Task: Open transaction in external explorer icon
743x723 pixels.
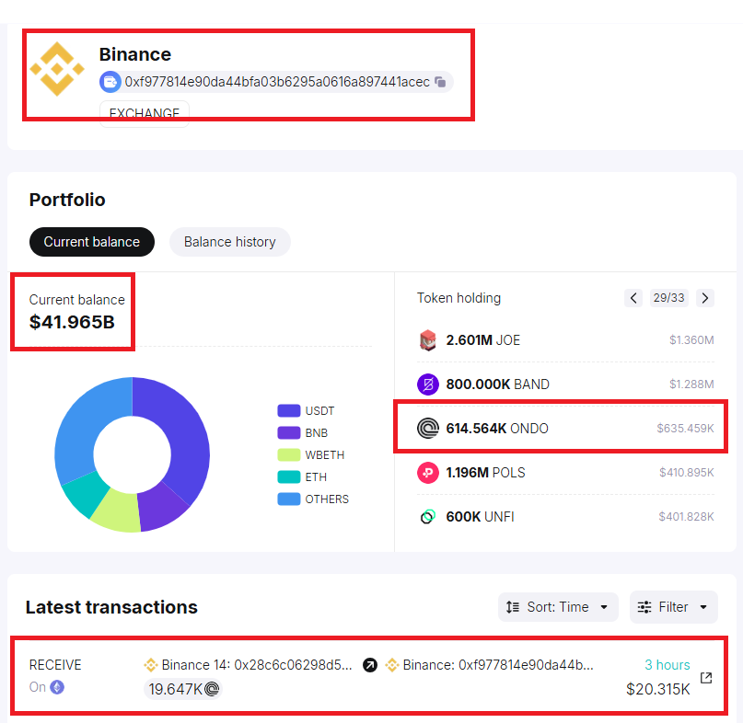Action: pyautogui.click(x=706, y=678)
